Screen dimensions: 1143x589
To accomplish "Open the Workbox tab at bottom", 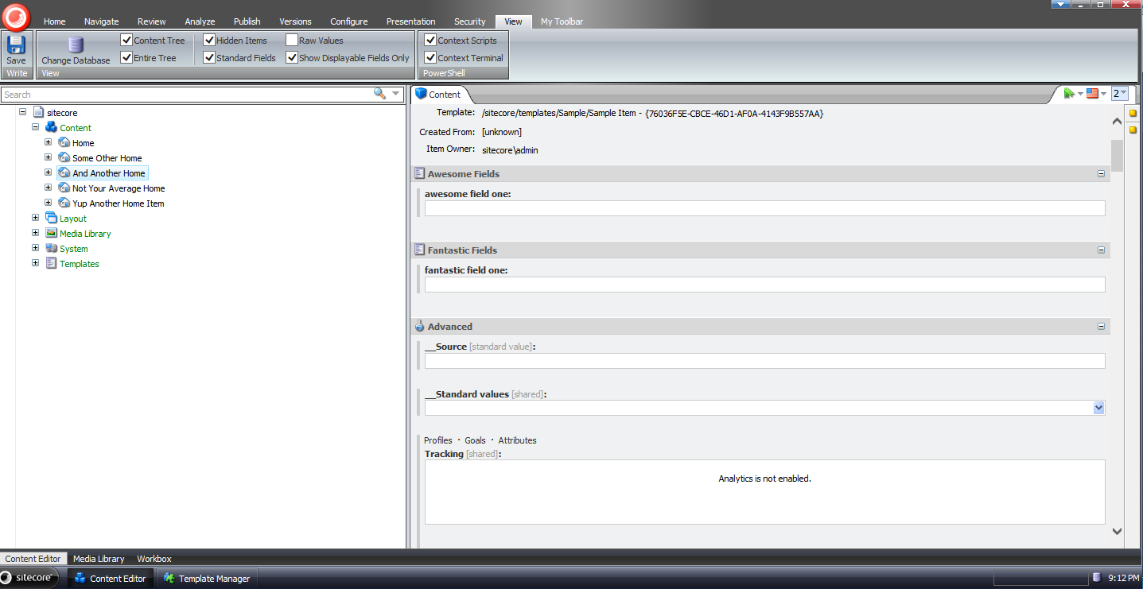I will (154, 559).
